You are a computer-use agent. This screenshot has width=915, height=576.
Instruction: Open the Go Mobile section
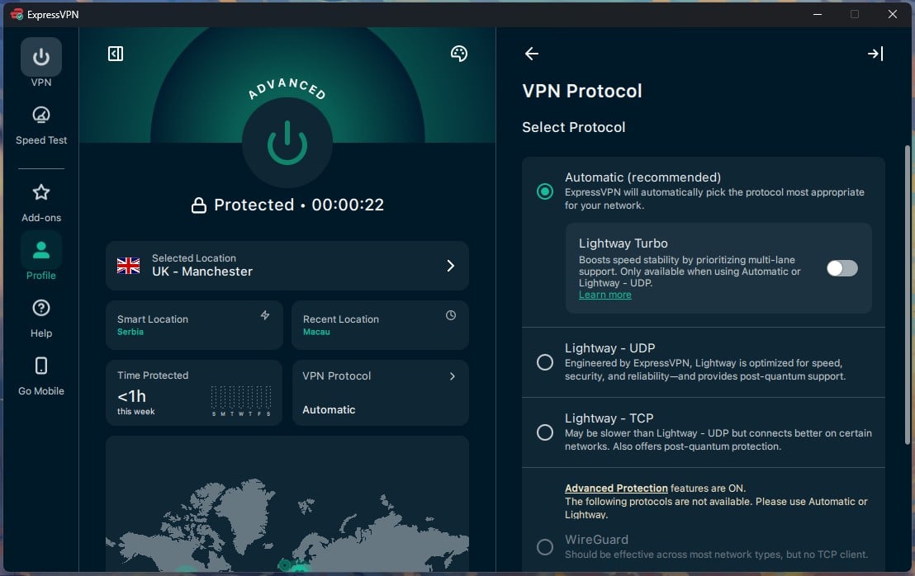tap(40, 376)
